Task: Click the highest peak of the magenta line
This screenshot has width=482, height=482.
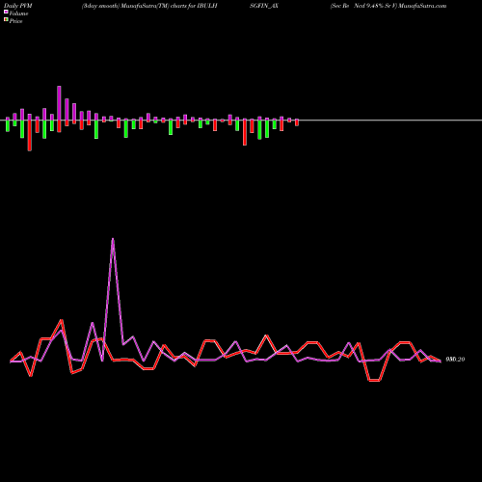Action: [x=113, y=239]
